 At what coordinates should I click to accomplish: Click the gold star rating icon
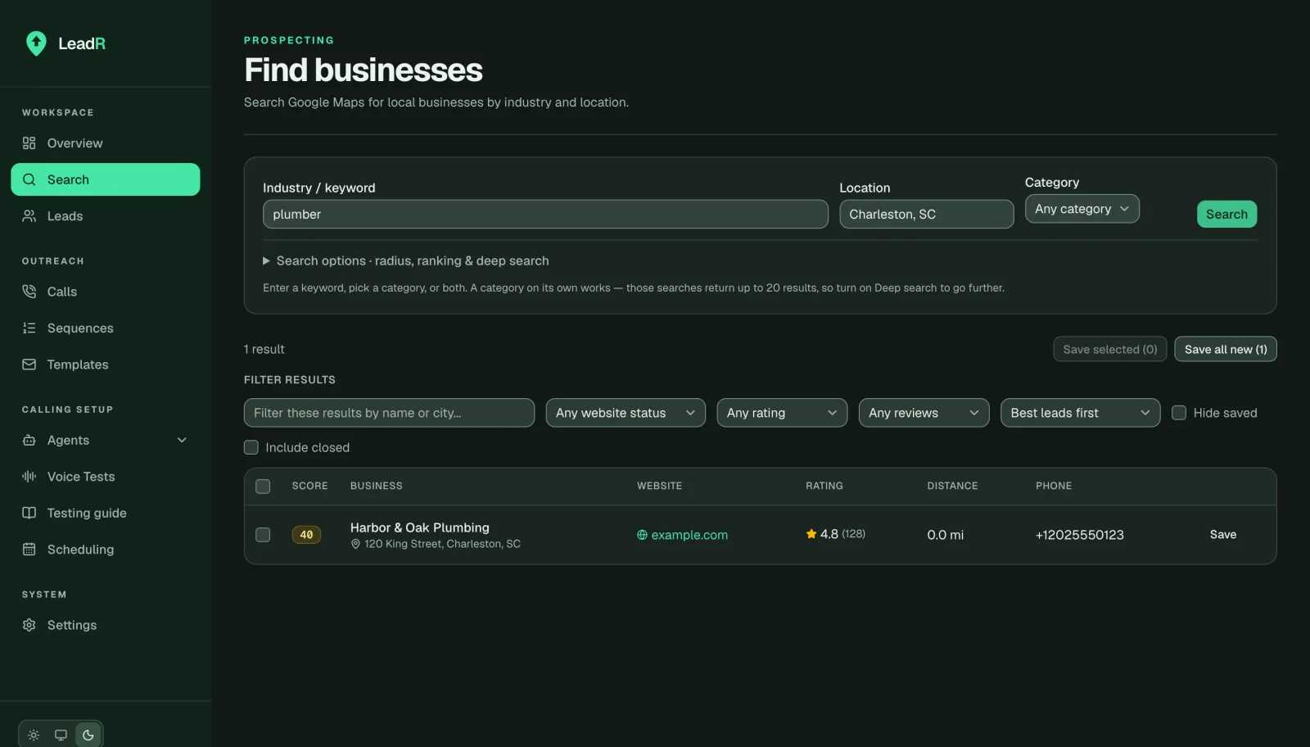tap(811, 534)
